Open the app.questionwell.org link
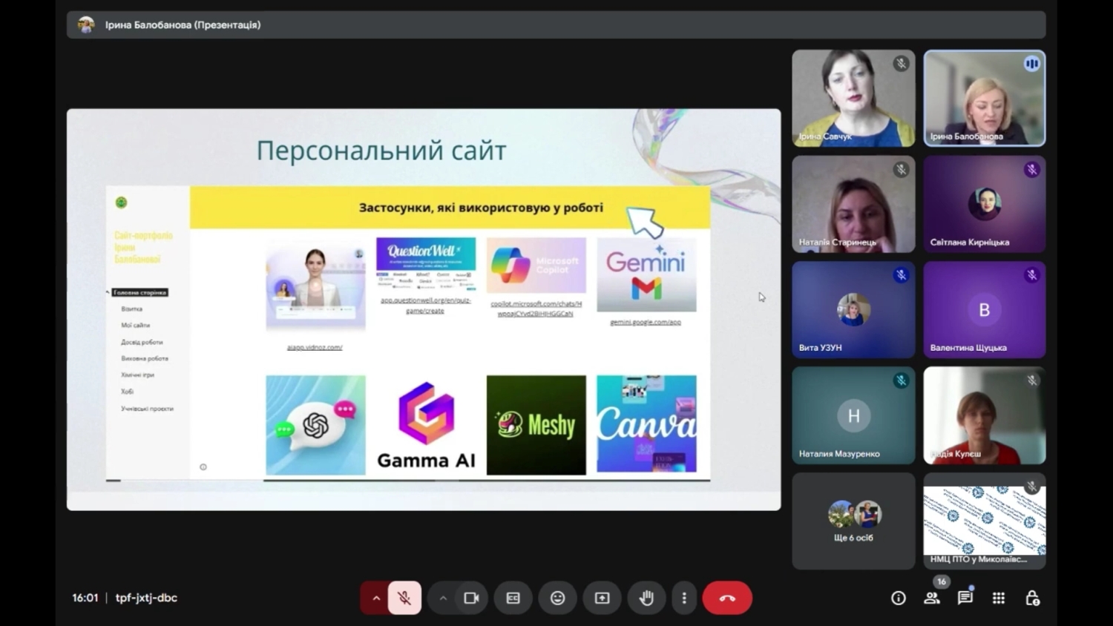Image resolution: width=1113 pixels, height=626 pixels. click(425, 305)
